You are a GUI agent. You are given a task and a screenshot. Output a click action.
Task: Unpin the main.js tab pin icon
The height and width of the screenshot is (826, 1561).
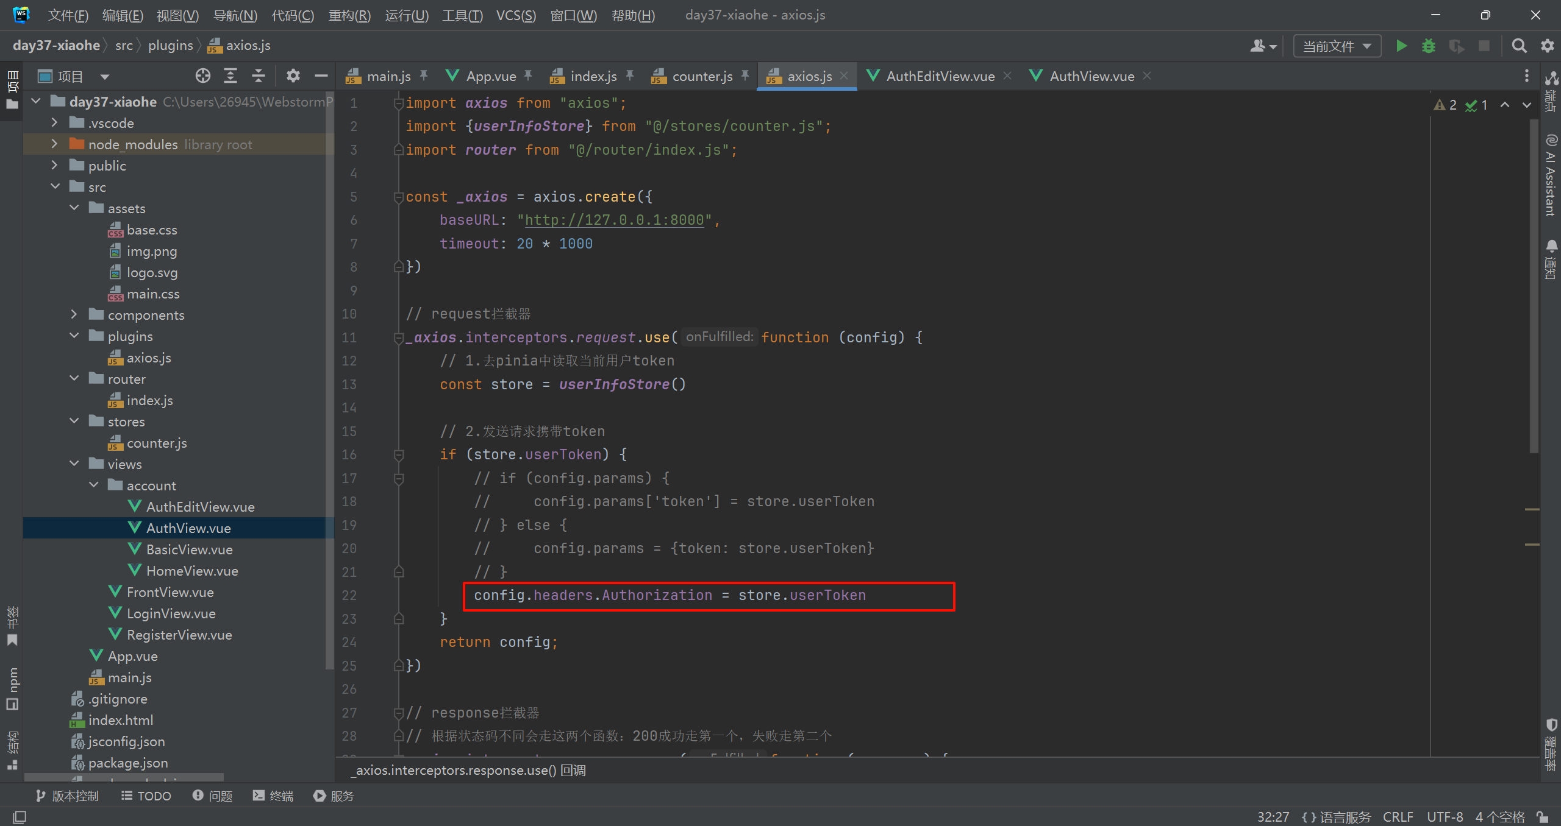(x=423, y=76)
